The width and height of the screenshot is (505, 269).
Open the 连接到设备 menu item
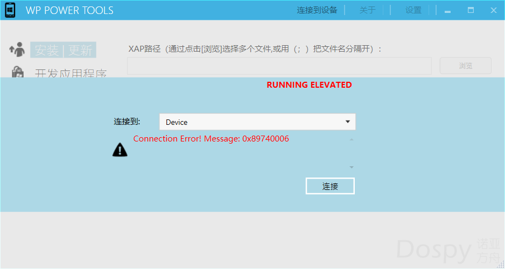(x=317, y=10)
